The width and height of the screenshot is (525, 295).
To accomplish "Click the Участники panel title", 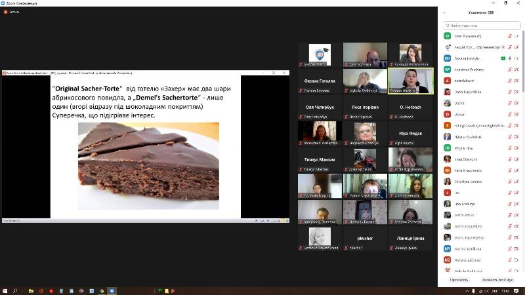I will click(x=481, y=12).
